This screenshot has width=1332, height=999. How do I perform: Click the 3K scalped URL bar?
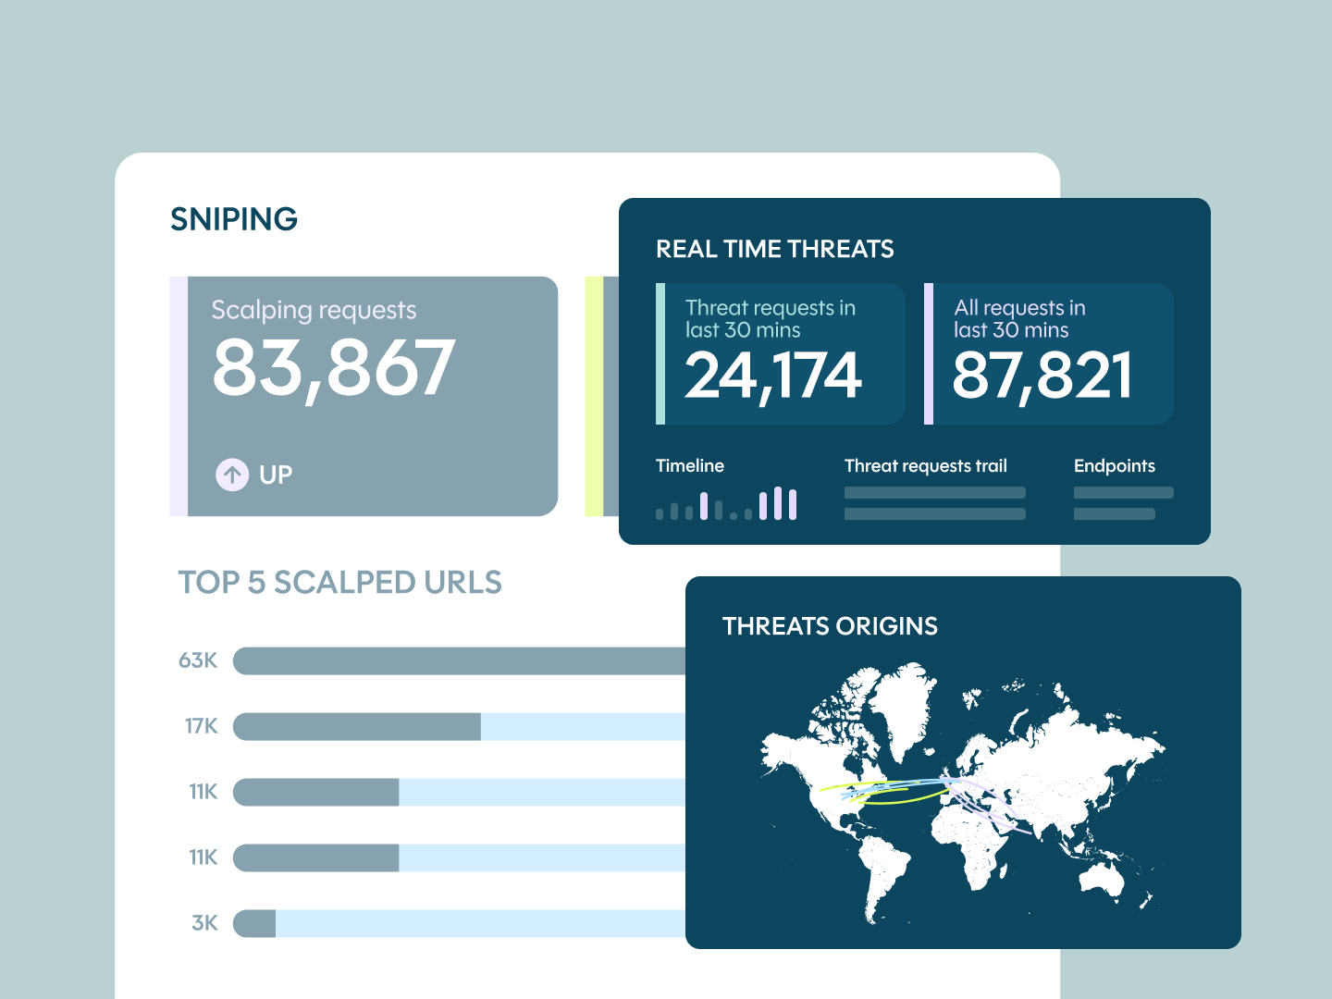460,923
